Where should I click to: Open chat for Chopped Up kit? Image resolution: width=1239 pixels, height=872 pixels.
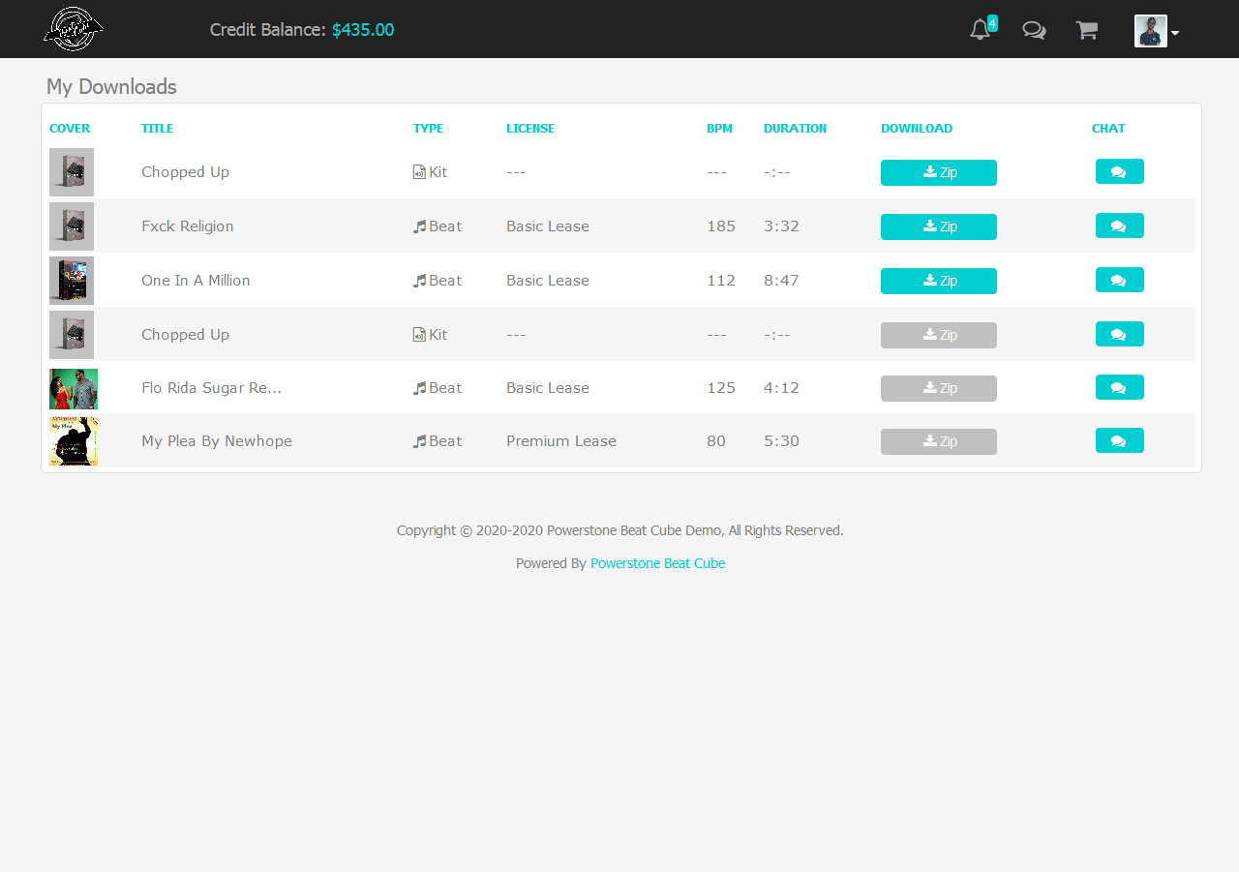[1119, 170]
